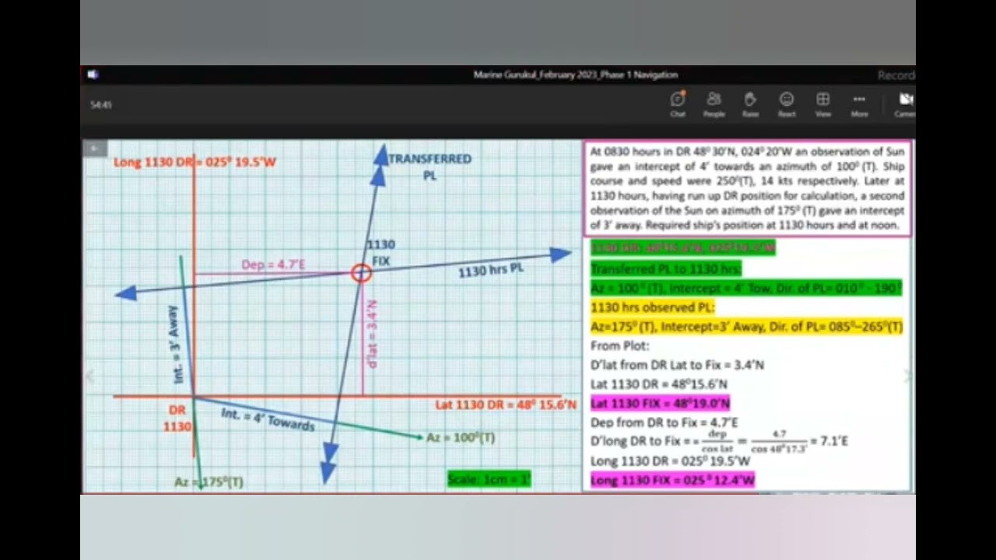Open the React emoji options
The image size is (996, 560).
[787, 103]
